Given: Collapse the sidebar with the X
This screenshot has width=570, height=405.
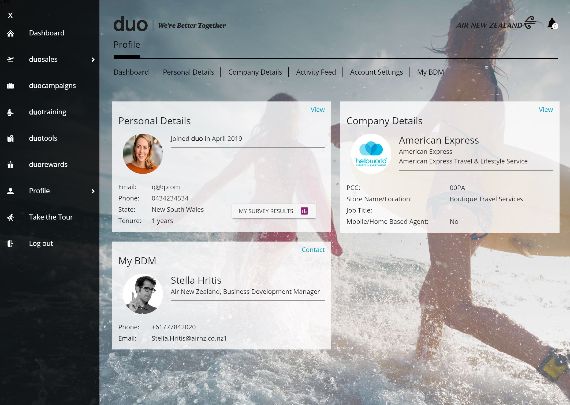Looking at the screenshot, I should pyautogui.click(x=11, y=16).
